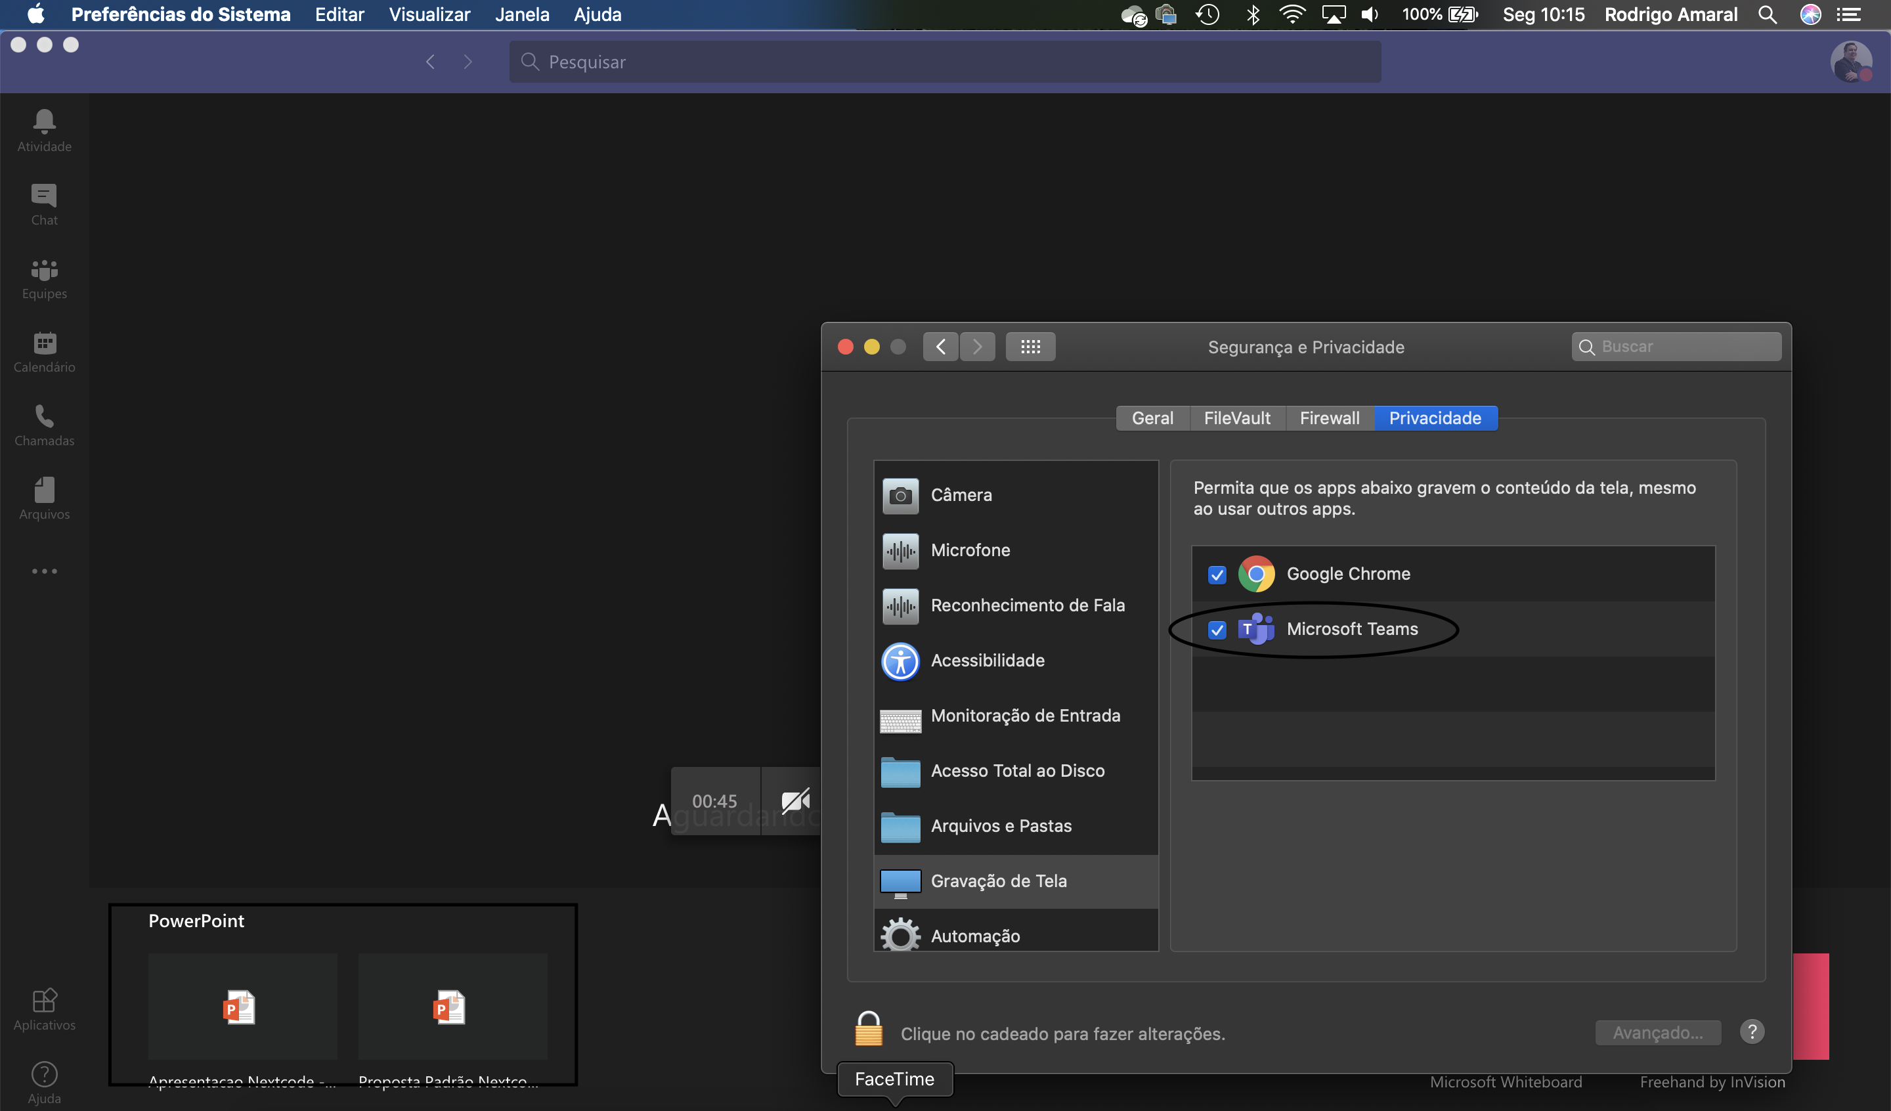
Task: Click the Apresentacao Nextcode PowerPoint thumbnail
Action: click(x=242, y=1006)
